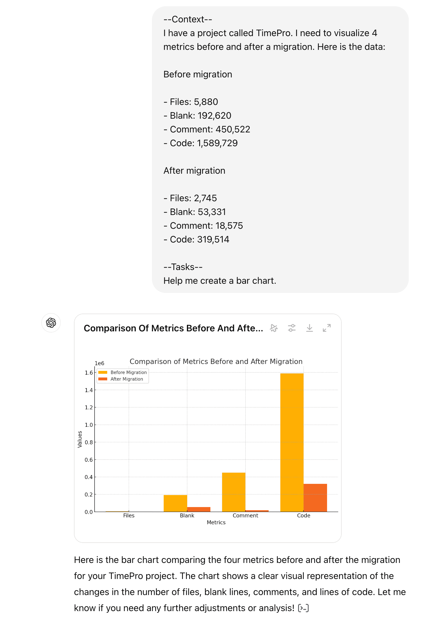Screen dimensions: 442x622
Task: Click the Code x-axis label
Action: (x=304, y=515)
